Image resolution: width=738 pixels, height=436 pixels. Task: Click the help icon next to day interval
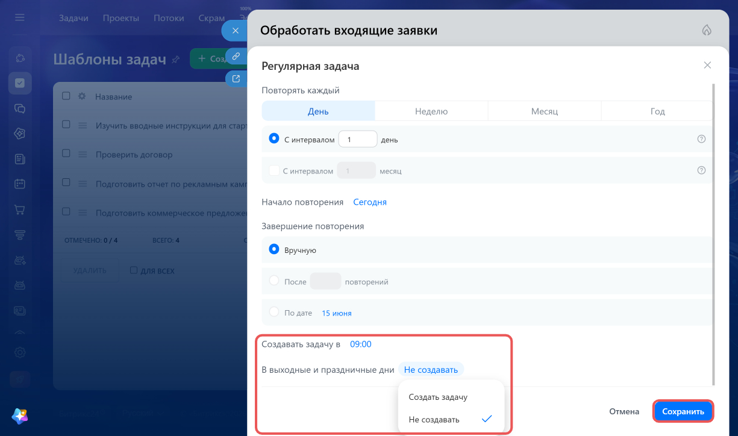point(701,139)
